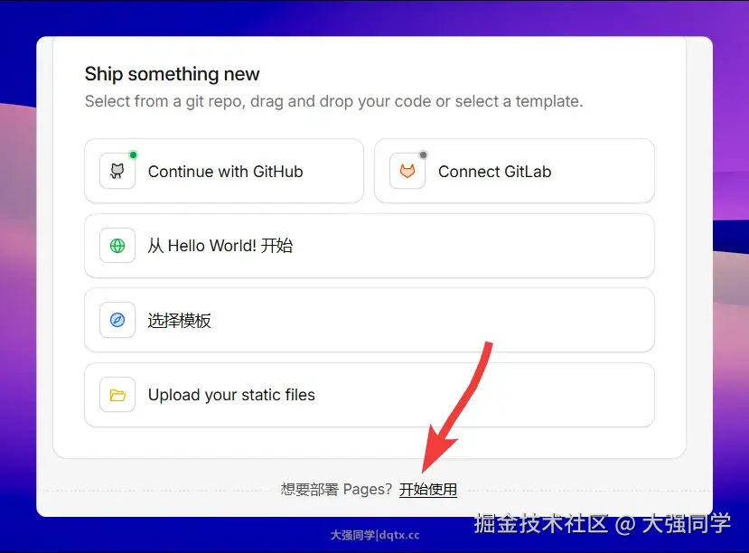Click the yellow folder upload icon
Viewport: 749px width, 553px height.
[x=117, y=395]
